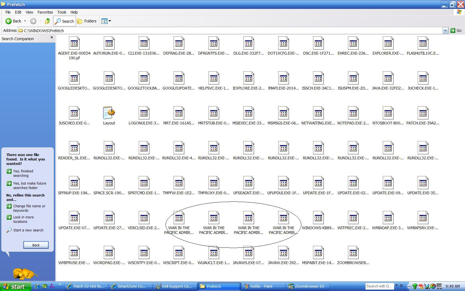The width and height of the screenshot is (465, 291).
Task: Select the WMIADAP.EXE prefetch file
Action: point(388,221)
